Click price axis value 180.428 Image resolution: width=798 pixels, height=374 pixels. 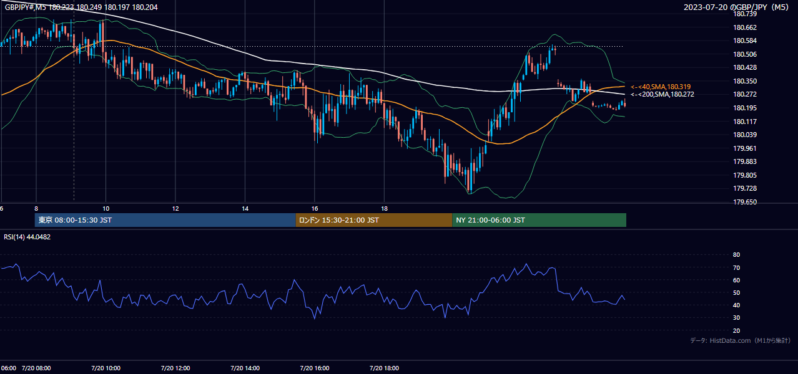[745, 68]
